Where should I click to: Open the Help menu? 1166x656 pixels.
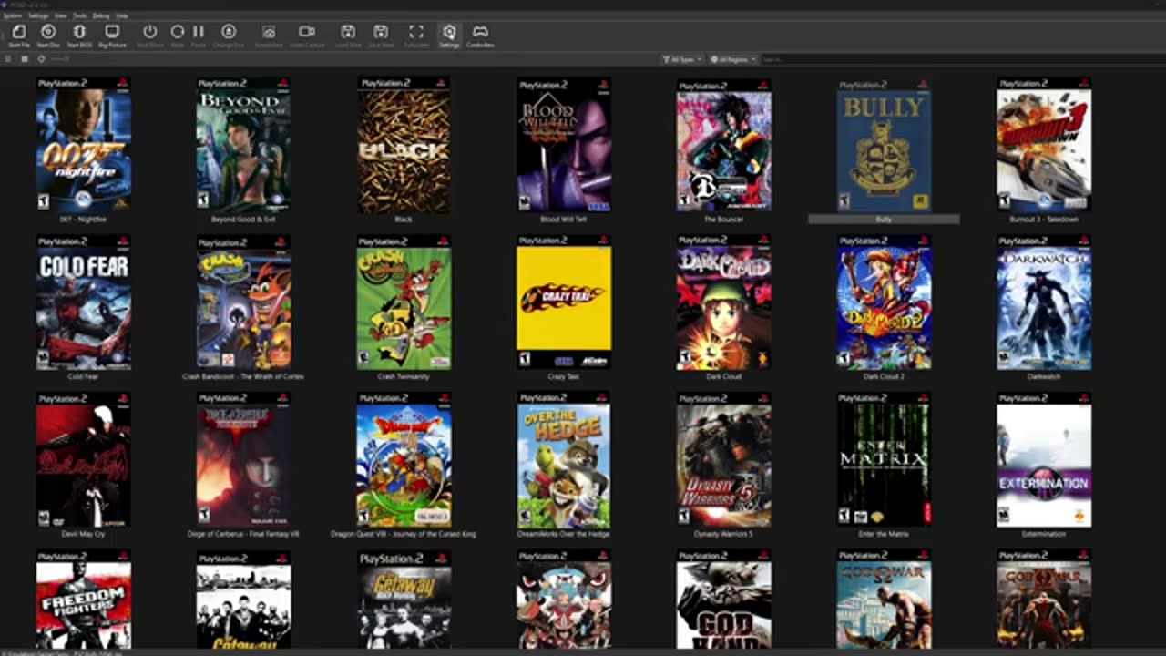122,15
